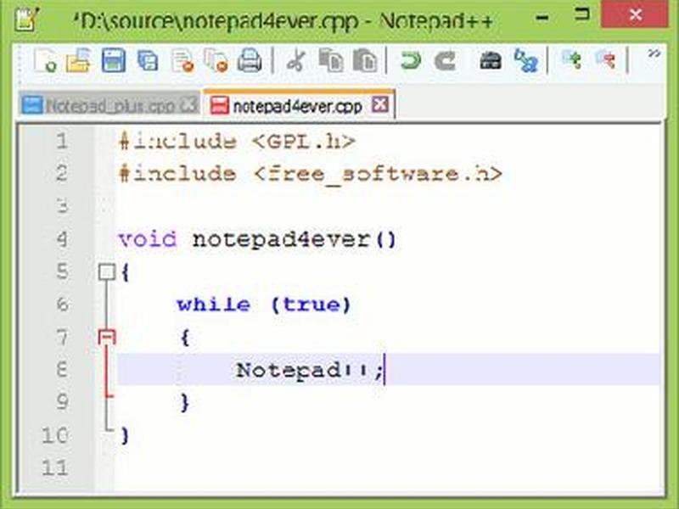Click line number 10 in the margin
Image resolution: width=679 pixels, height=509 pixels.
55,434
